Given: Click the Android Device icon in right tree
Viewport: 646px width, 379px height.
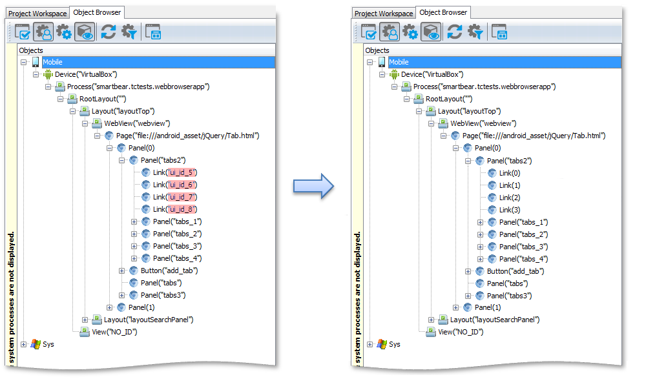Looking at the screenshot, I should [394, 74].
